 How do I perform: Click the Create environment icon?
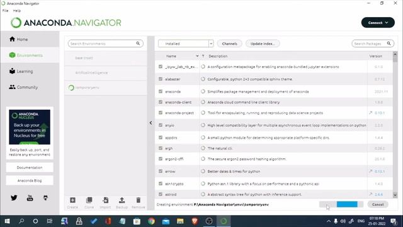point(72,201)
